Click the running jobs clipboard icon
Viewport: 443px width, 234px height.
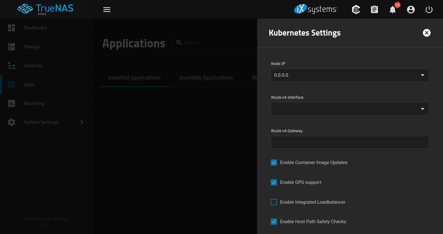click(x=374, y=9)
